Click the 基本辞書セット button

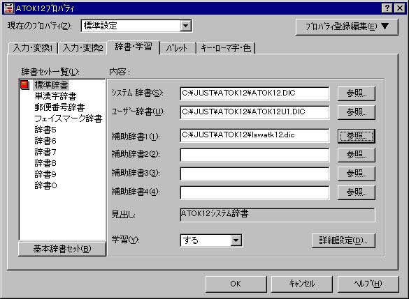(62, 249)
